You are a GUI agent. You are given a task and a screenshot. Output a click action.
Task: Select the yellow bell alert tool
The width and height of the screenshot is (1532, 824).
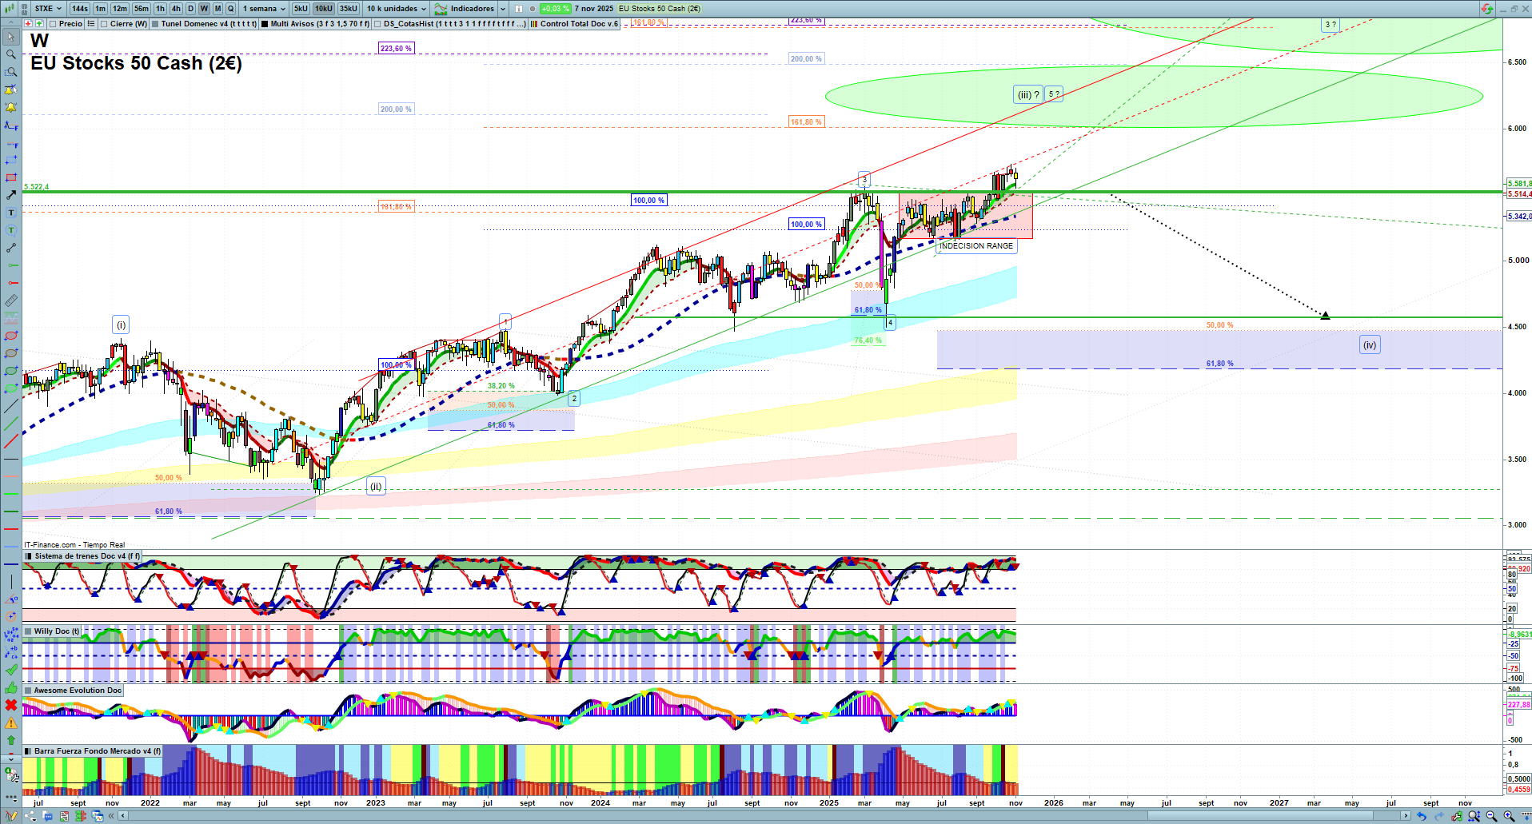click(x=11, y=107)
